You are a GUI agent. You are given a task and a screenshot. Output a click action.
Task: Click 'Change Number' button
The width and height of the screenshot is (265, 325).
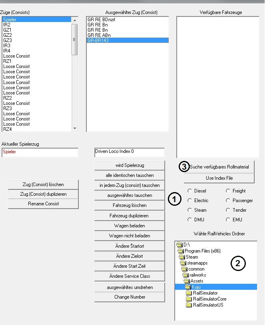tap(130, 297)
